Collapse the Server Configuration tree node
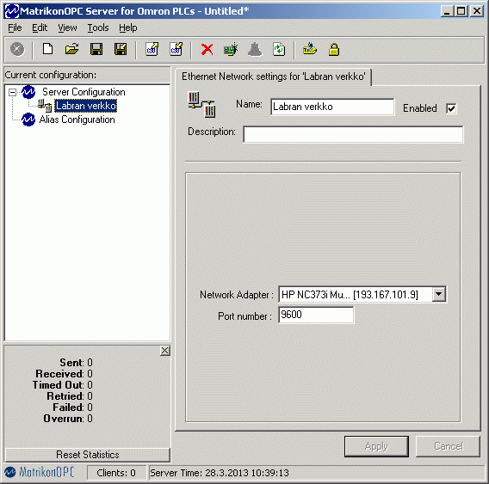The height and width of the screenshot is (484, 489). [12, 92]
